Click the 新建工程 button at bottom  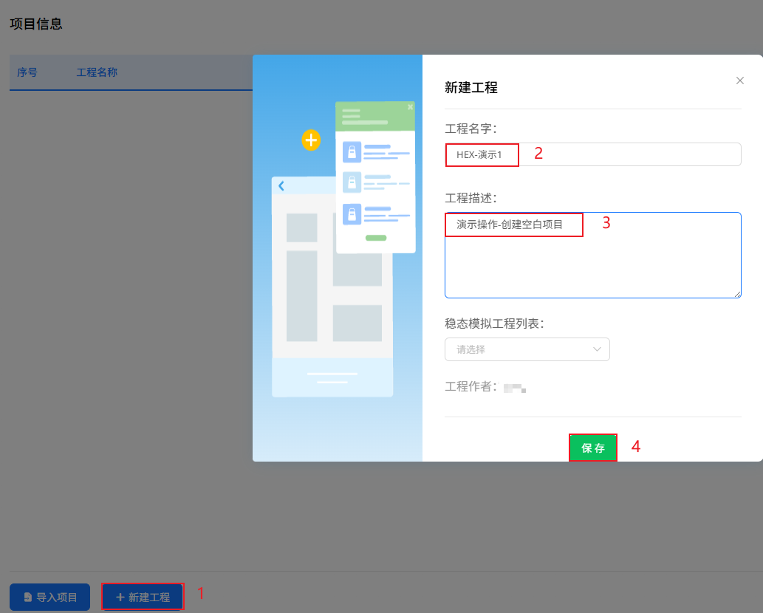point(143,597)
